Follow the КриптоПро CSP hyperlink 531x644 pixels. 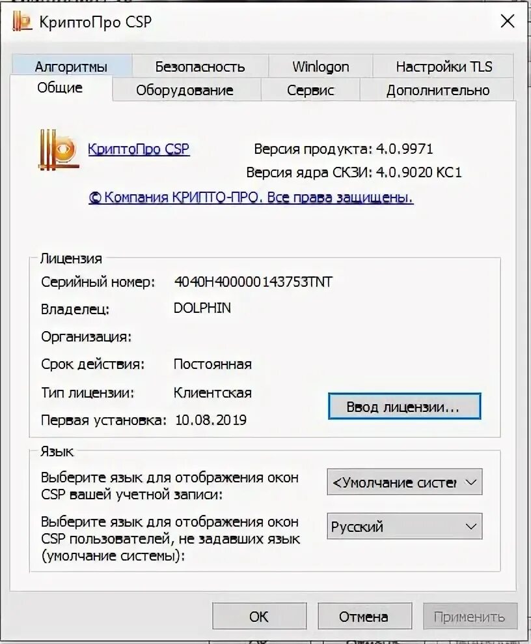(x=139, y=149)
